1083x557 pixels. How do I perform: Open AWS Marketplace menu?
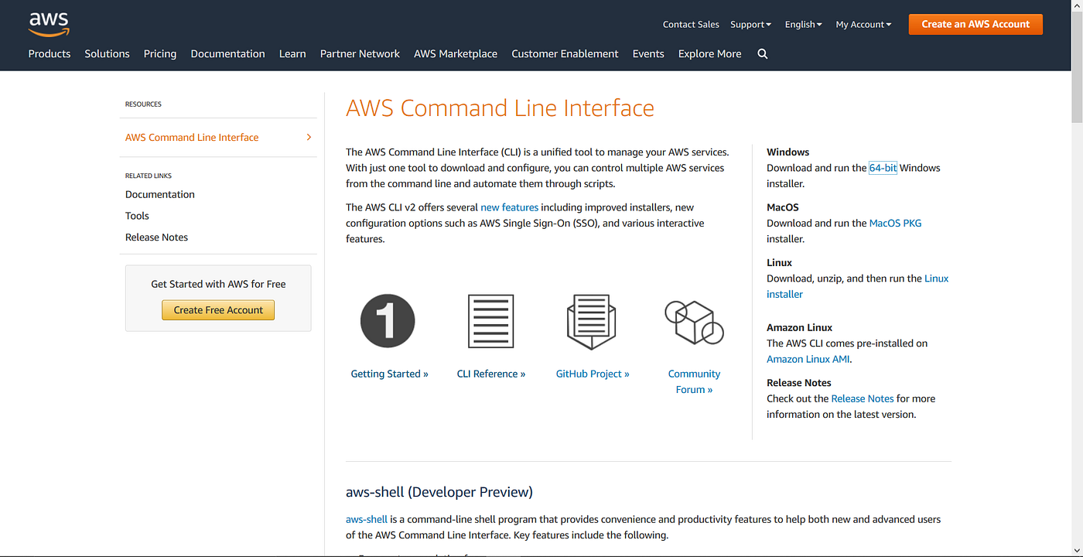(x=456, y=54)
